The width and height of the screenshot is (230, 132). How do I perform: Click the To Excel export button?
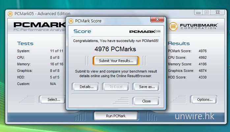[x=116, y=87]
